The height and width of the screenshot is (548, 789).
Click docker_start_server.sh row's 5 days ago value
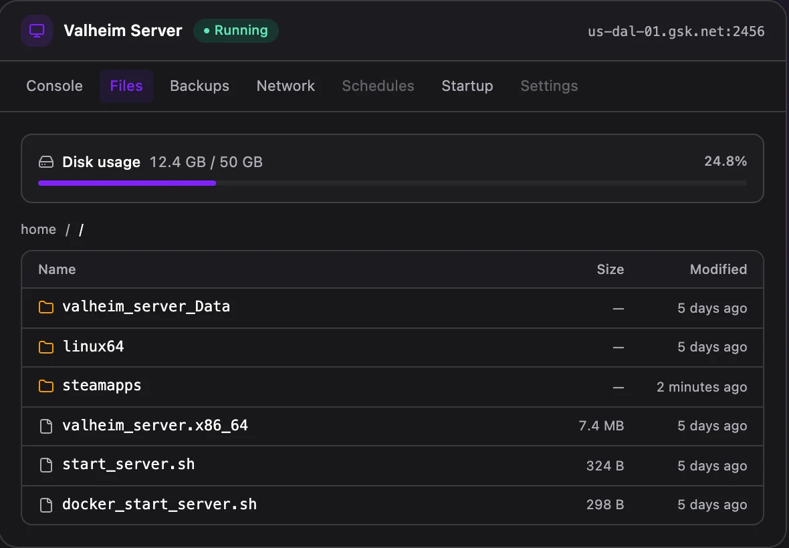pyautogui.click(x=712, y=505)
